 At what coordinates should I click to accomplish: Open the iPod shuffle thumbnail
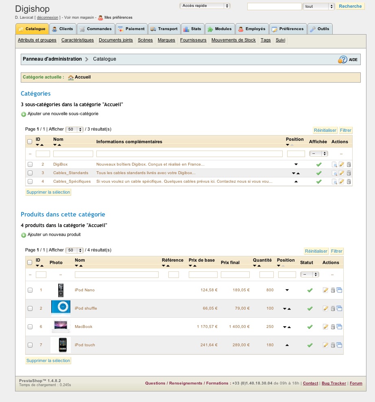click(x=61, y=308)
